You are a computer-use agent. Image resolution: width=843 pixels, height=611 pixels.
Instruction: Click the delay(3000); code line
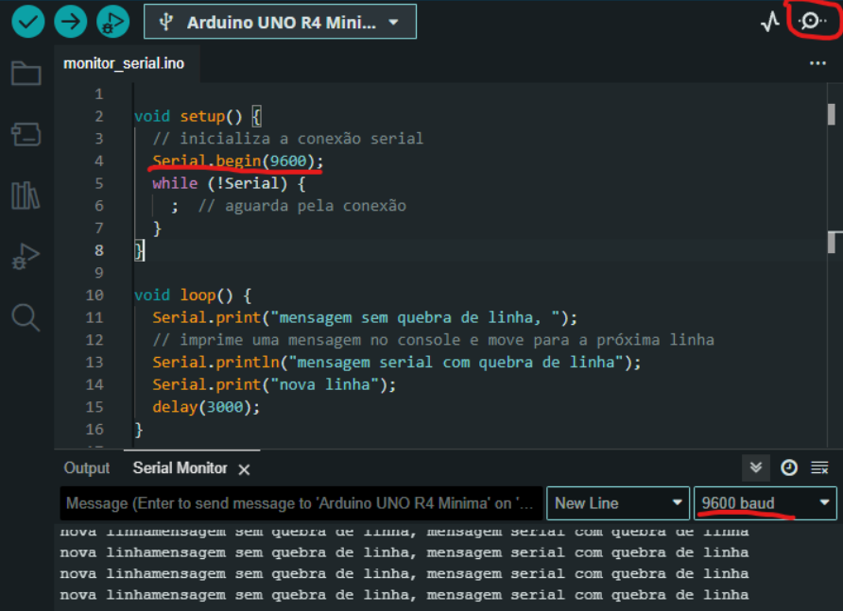206,407
